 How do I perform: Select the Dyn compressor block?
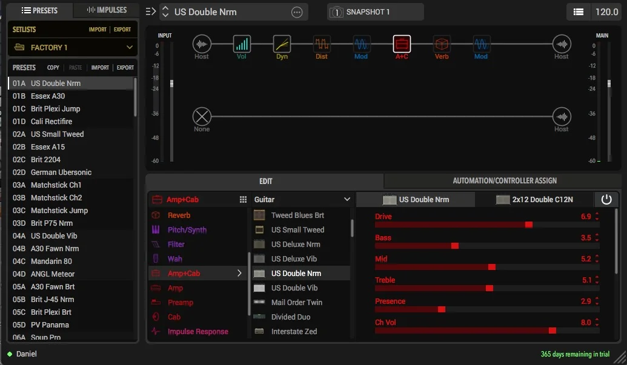click(282, 44)
